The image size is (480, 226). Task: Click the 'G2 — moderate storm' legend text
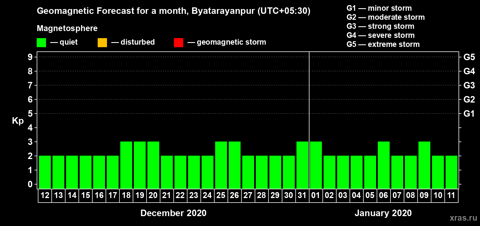click(386, 17)
